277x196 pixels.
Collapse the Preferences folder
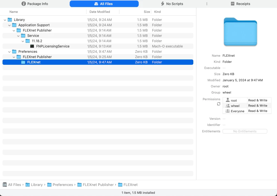9,52
